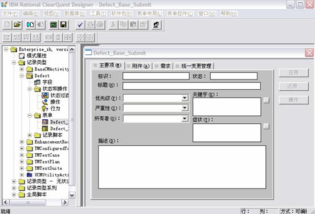Click the person silhouette help toolbar icon
The image size is (315, 214).
pyautogui.click(x=156, y=25)
